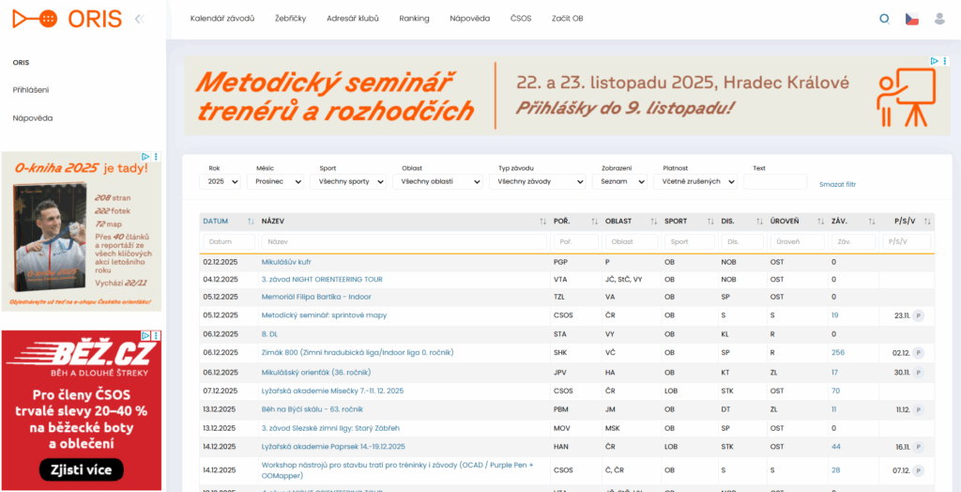Click the ORIS logo icon
This screenshot has height=492, width=961.
[x=34, y=19]
